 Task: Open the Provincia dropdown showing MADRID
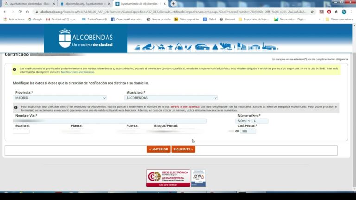60,98
